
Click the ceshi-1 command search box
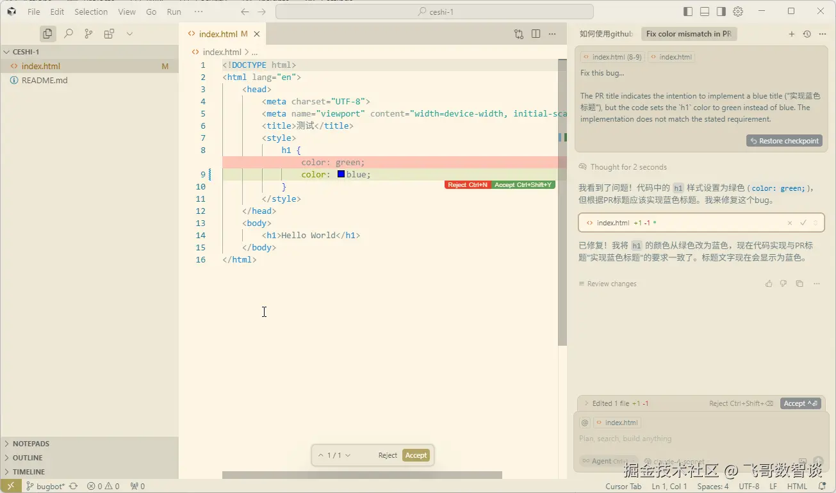pos(434,12)
